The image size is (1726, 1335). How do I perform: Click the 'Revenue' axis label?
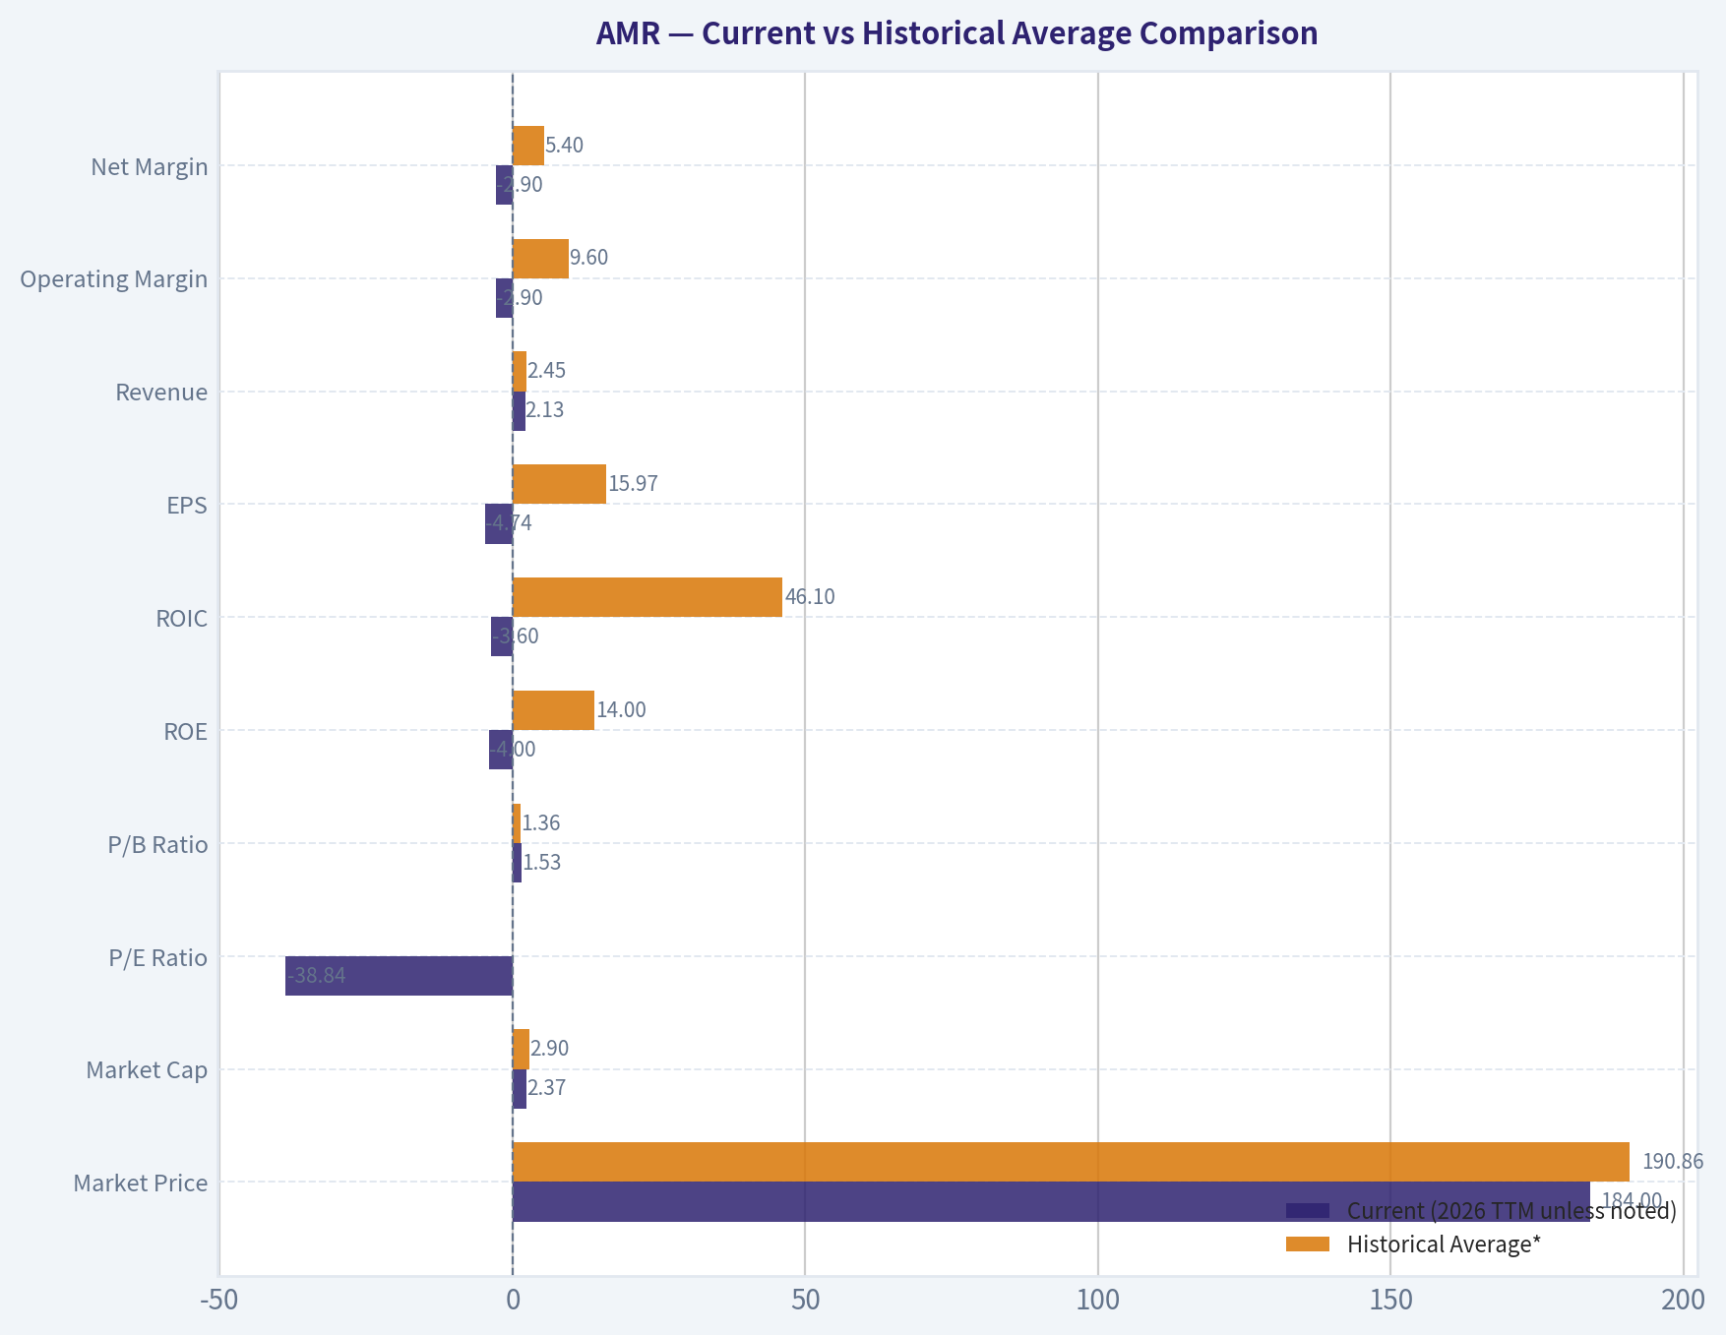(161, 393)
